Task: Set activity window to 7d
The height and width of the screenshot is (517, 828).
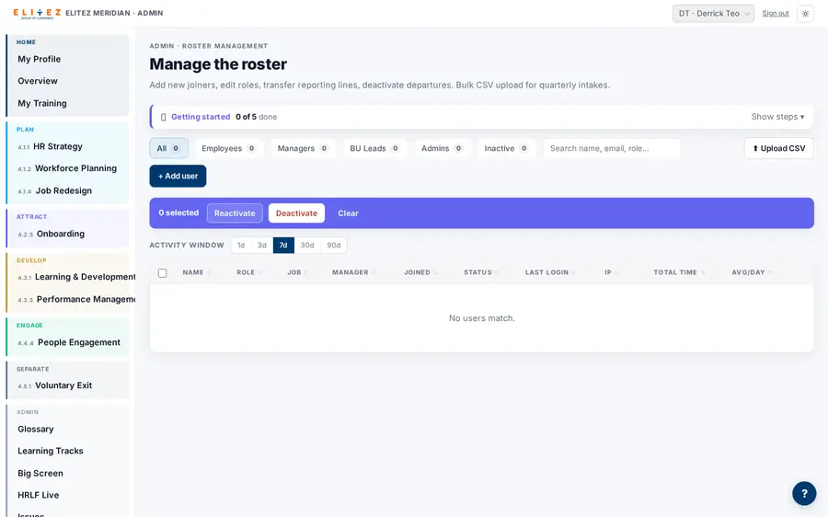Action: pos(283,245)
